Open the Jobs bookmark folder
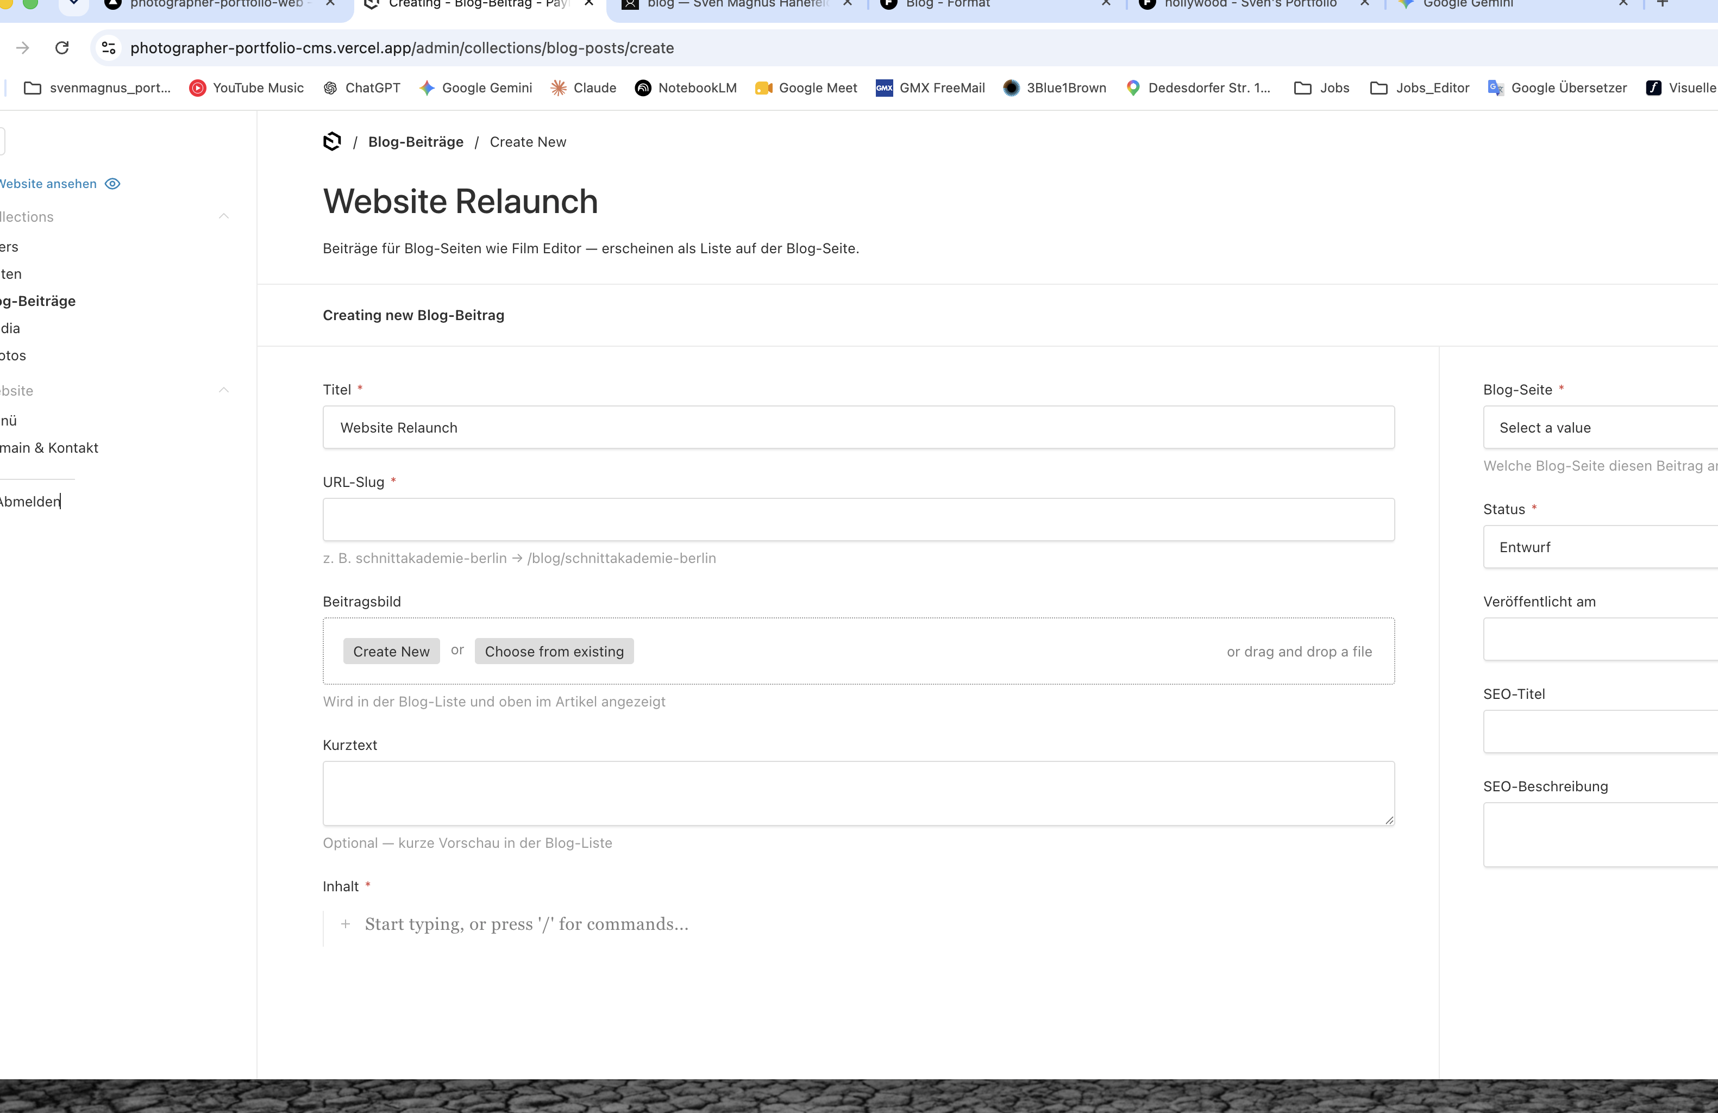This screenshot has width=1718, height=1113. click(1322, 88)
